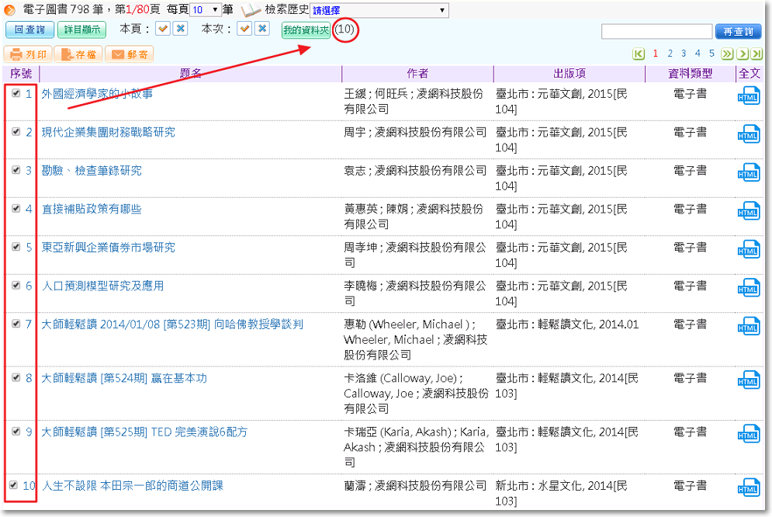Go to page 3 of results

684,54
